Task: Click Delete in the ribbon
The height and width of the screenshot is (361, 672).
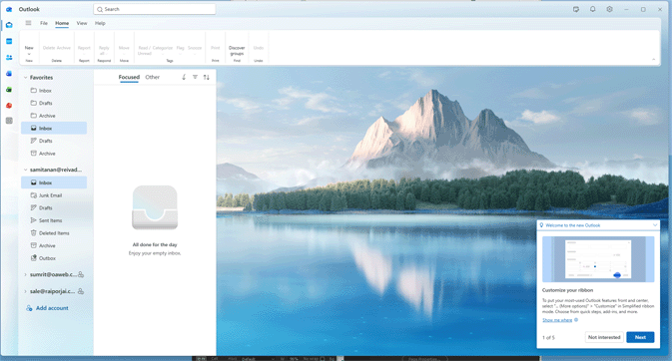Action: click(x=49, y=48)
